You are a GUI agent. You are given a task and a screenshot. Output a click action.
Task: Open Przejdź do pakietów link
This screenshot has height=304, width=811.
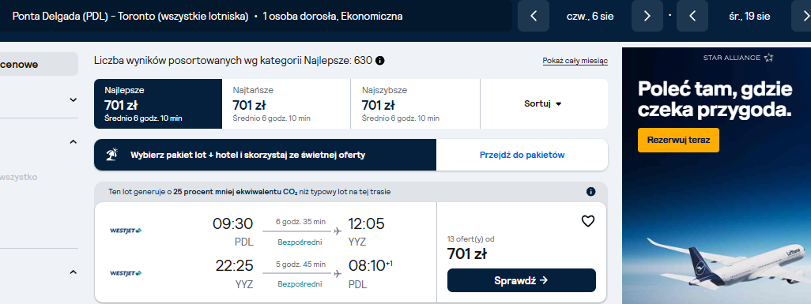tap(522, 155)
